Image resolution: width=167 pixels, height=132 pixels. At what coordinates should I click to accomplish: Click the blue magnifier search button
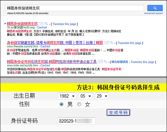(155, 8)
